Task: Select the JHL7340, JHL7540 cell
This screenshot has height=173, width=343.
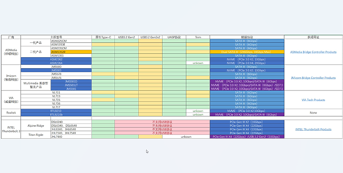Action: tap(71, 133)
